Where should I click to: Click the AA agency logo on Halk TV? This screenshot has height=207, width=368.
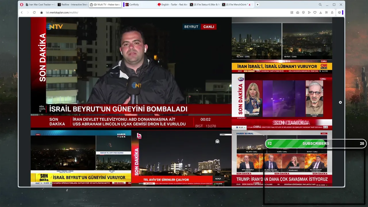pyautogui.click(x=217, y=141)
